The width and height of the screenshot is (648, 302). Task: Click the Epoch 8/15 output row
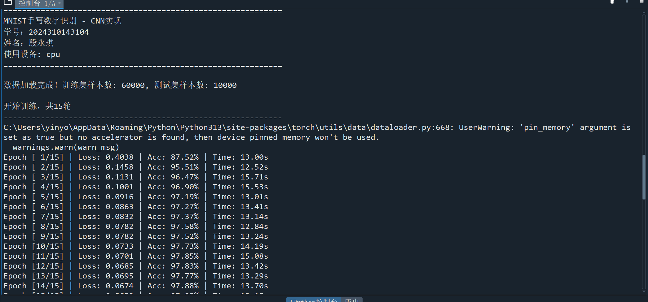[136, 226]
